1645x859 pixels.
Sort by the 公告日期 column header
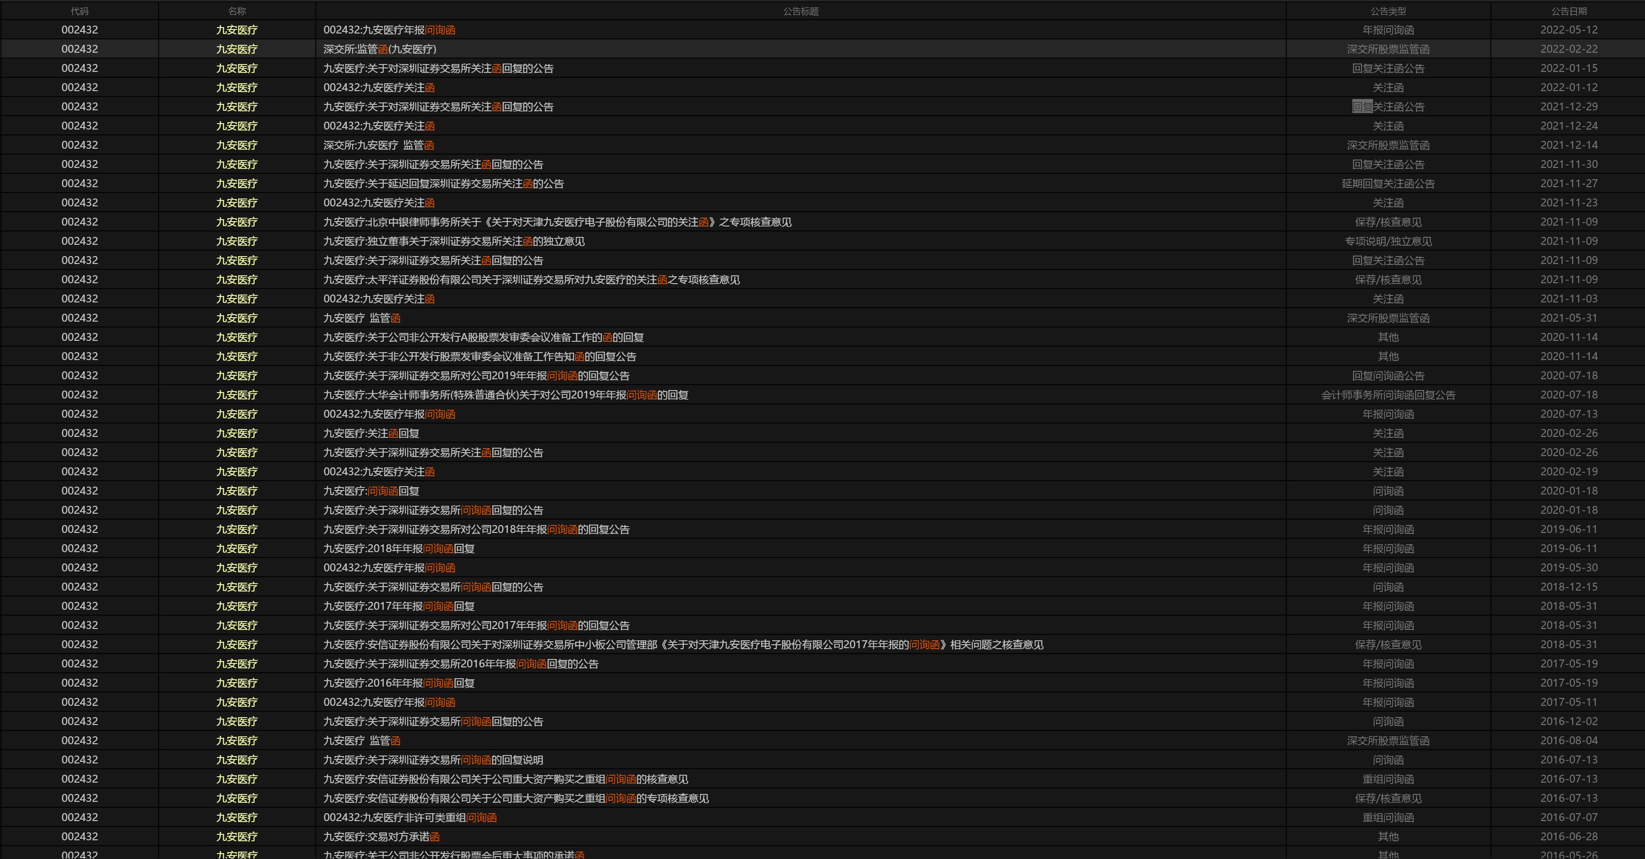[1568, 11]
